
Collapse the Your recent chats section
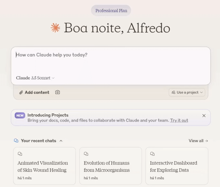pyautogui.click(x=61, y=141)
